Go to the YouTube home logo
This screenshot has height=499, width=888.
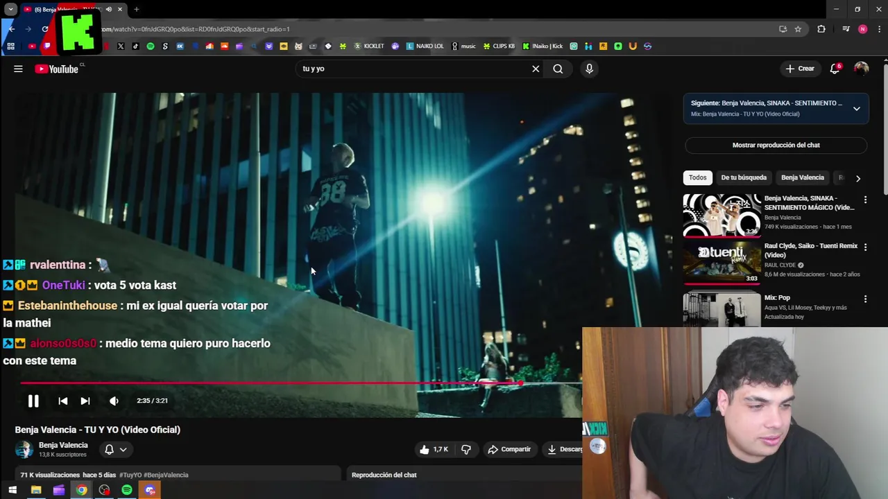click(x=57, y=69)
